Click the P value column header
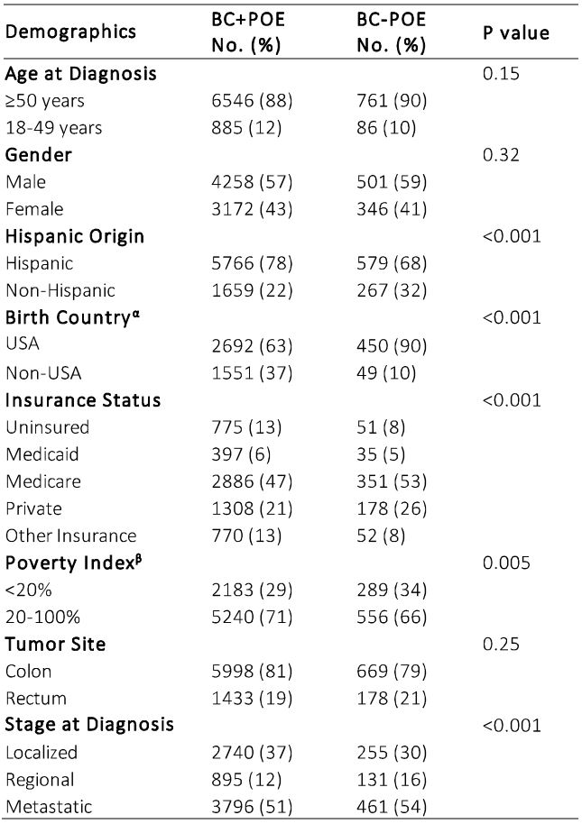Viewport: 582px width, 824px height. click(516, 32)
